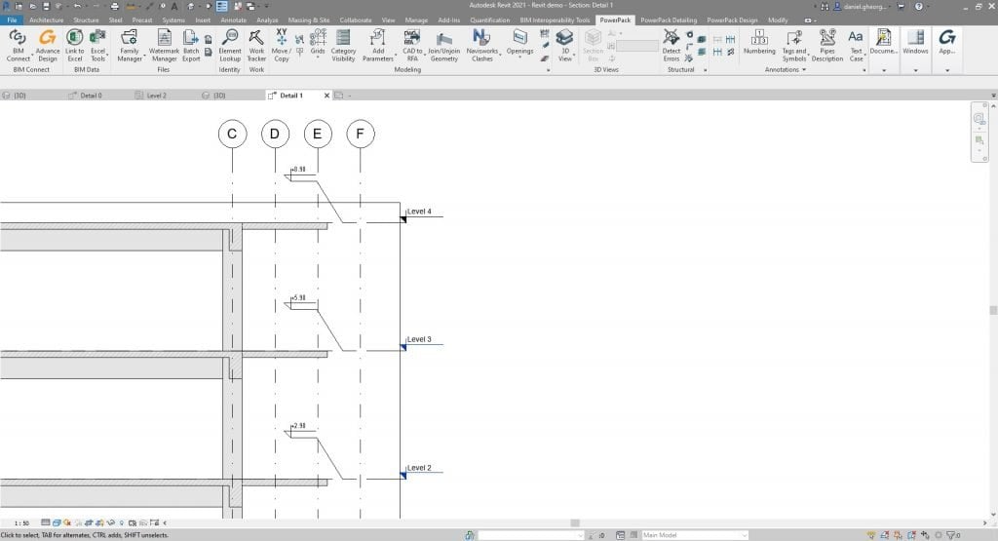Click the Pipes Description tool
The width and height of the screenshot is (998, 541).
pos(826,45)
